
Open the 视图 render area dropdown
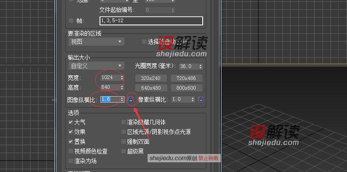(x=96, y=42)
